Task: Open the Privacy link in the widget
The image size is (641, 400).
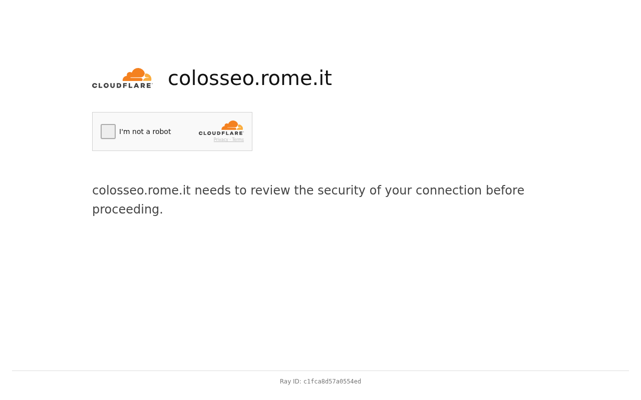Action: tap(221, 139)
